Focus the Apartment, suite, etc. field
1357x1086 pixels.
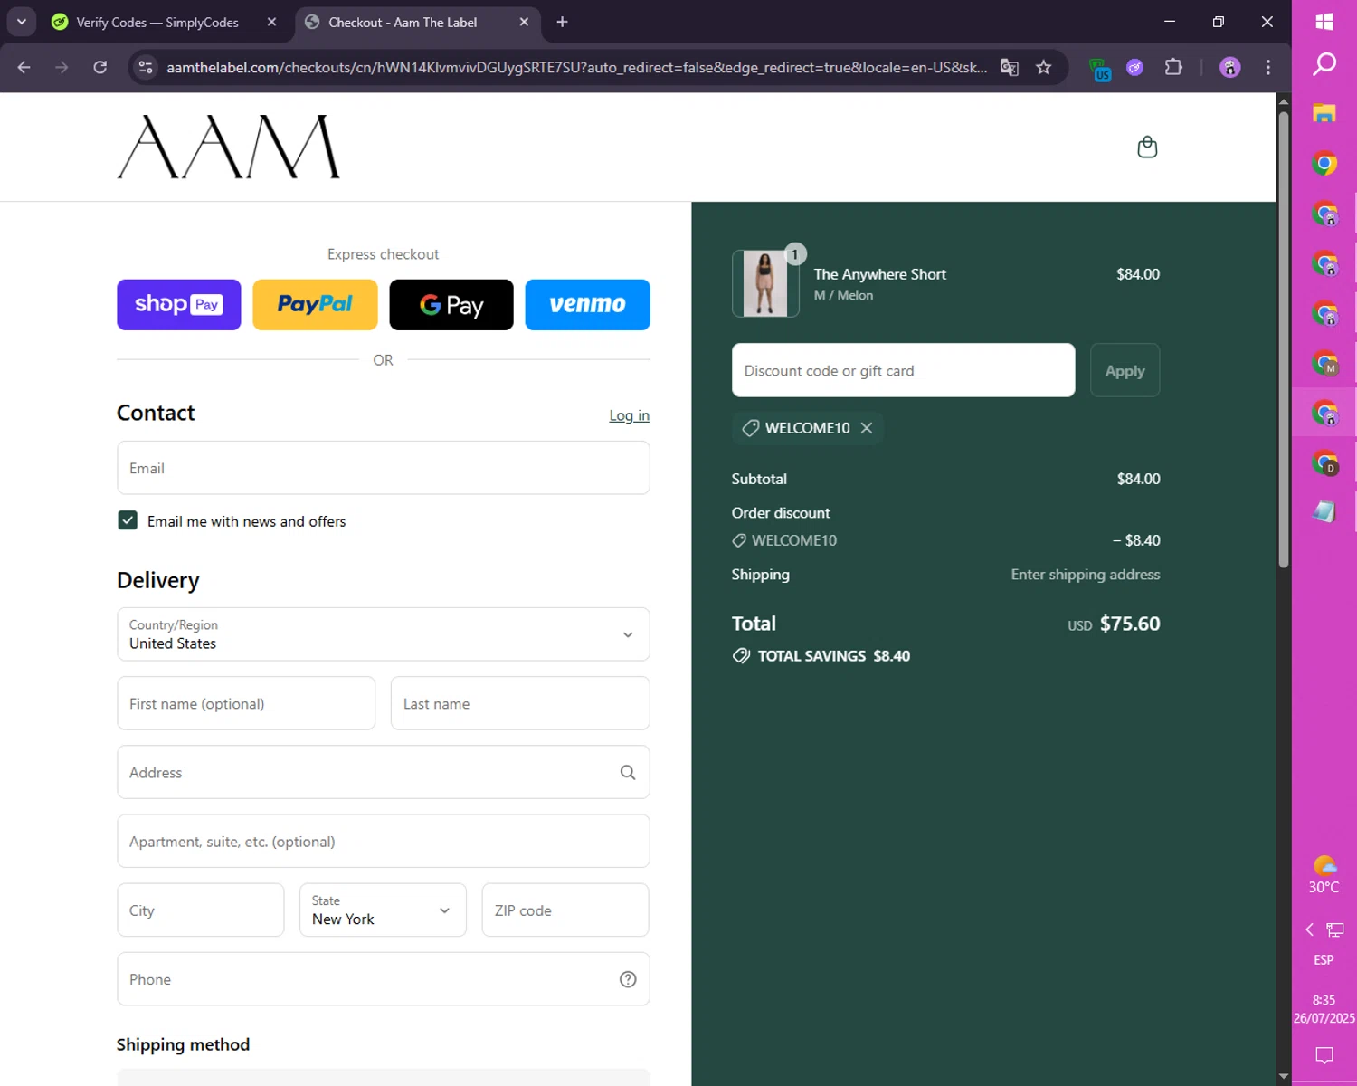(384, 842)
